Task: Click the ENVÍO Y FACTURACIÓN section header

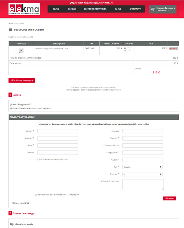Action: [94, 117]
